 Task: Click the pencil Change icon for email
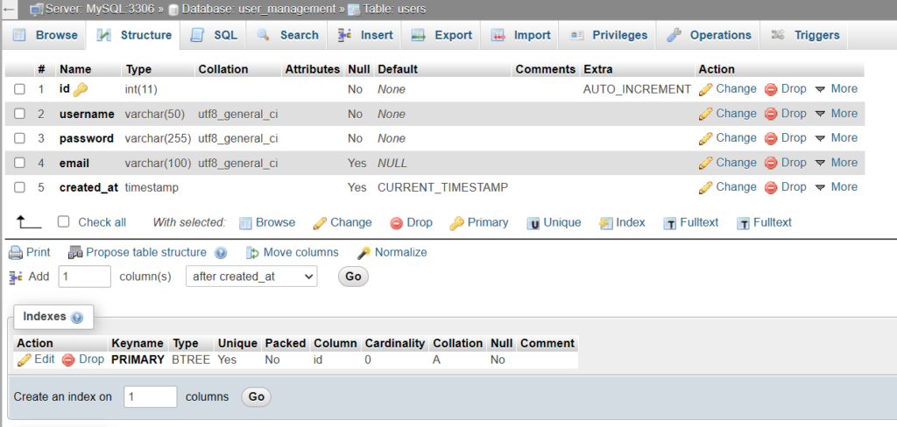(706, 163)
